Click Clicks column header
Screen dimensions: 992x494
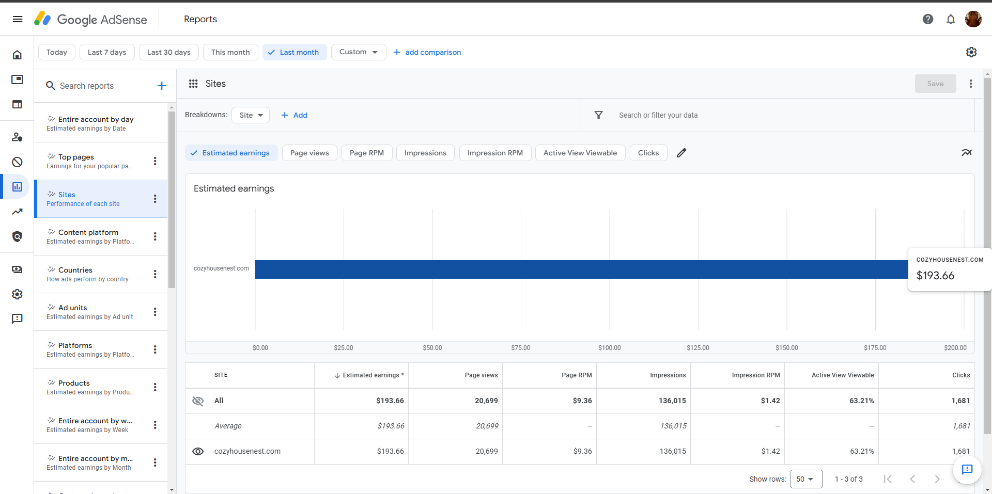pyautogui.click(x=961, y=375)
